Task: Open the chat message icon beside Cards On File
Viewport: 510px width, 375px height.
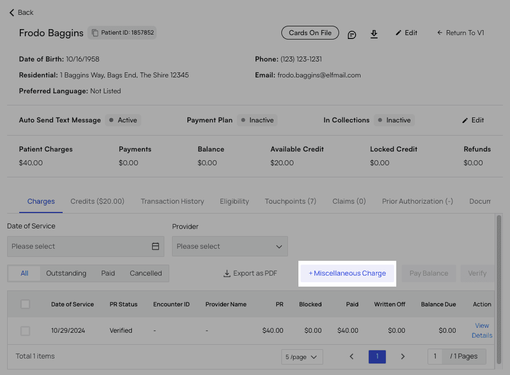Action: point(352,35)
